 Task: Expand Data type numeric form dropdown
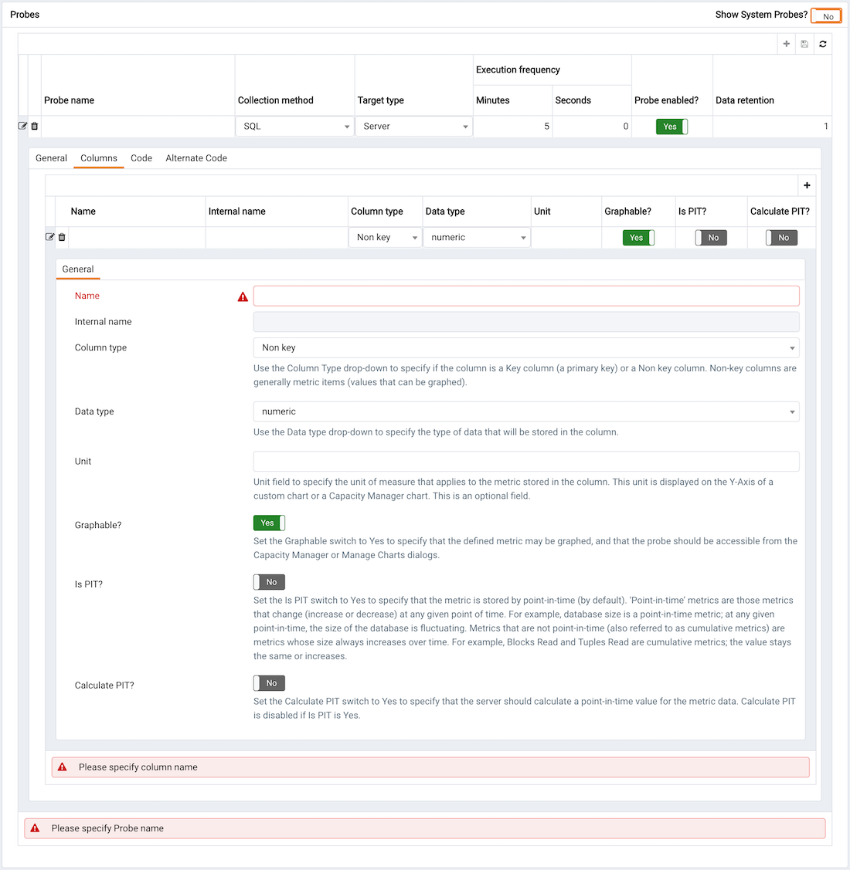[x=526, y=411]
